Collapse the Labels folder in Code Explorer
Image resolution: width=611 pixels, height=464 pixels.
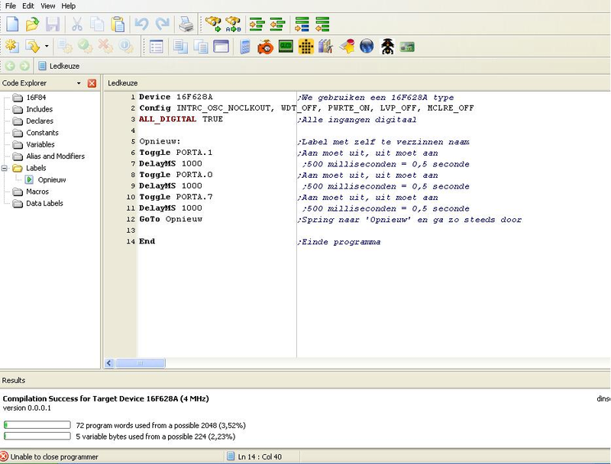click(x=5, y=168)
